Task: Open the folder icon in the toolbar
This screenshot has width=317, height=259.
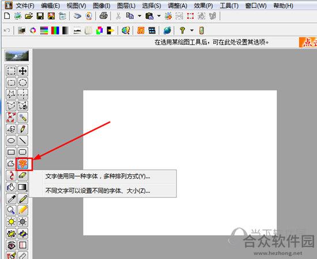Action: (x=29, y=16)
